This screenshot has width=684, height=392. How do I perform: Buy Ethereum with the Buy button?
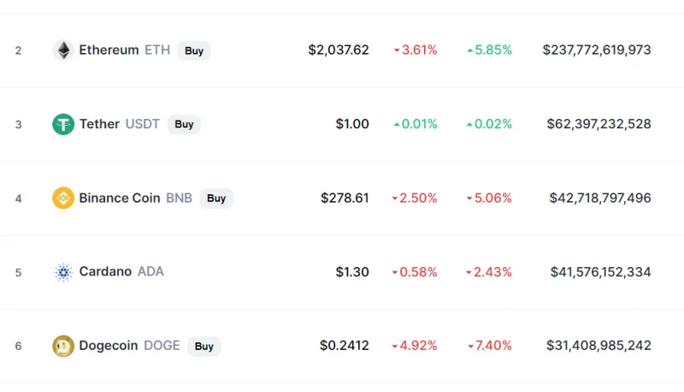194,50
